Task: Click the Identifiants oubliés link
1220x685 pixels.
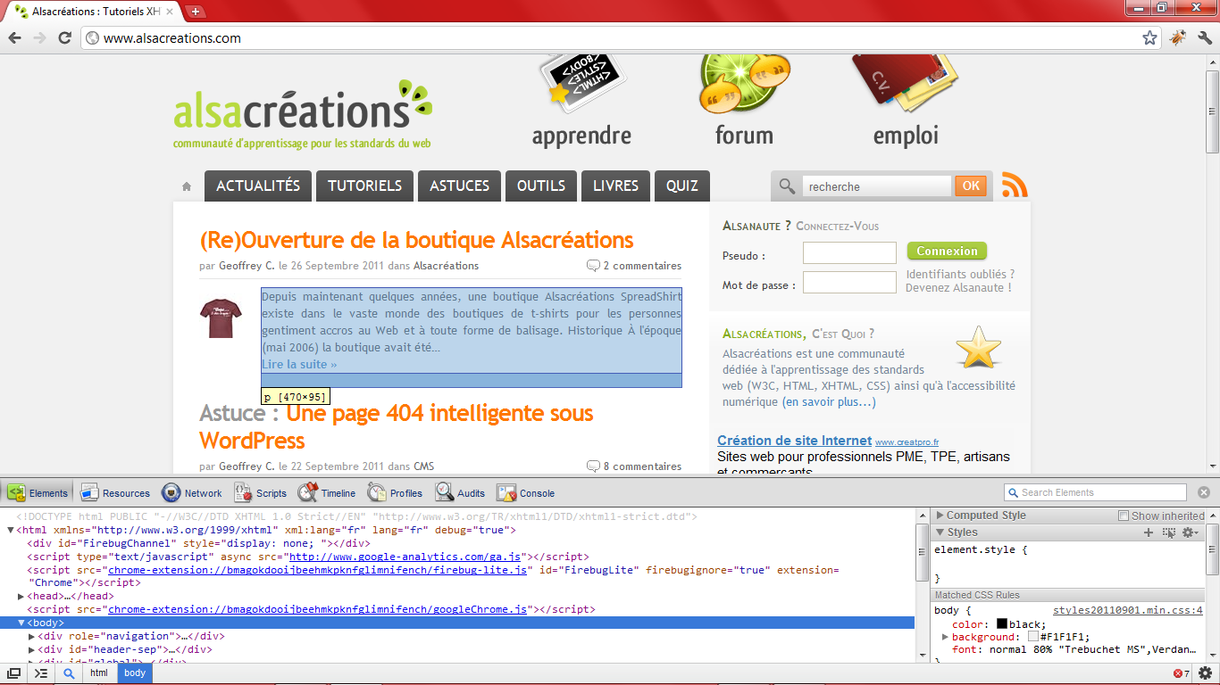Action: coord(960,274)
